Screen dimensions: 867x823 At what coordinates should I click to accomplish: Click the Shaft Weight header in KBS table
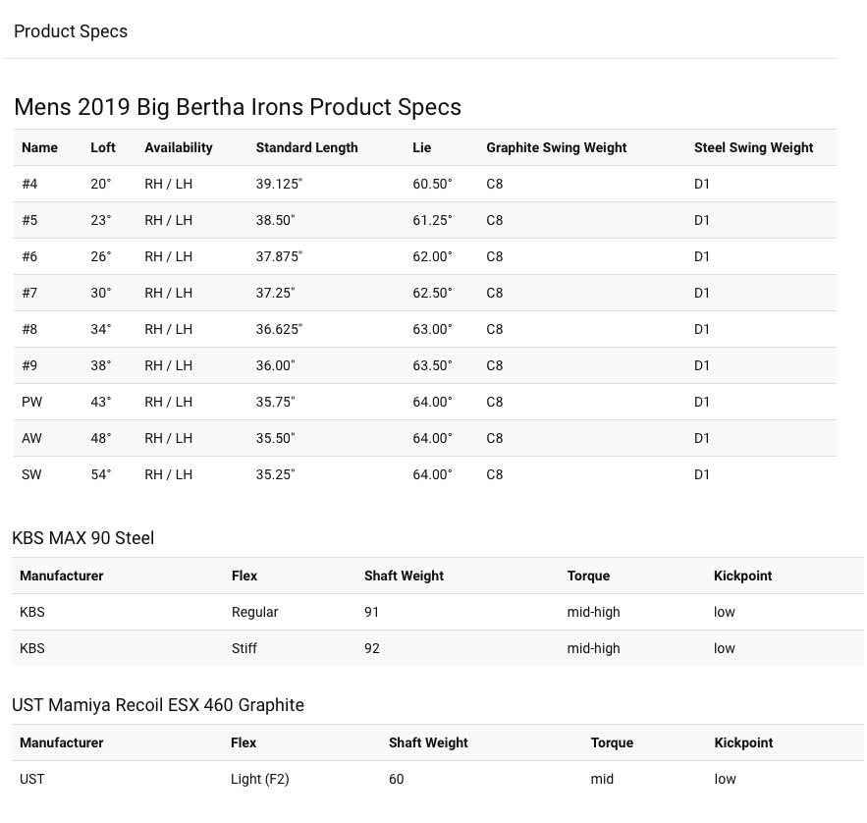[x=405, y=576]
